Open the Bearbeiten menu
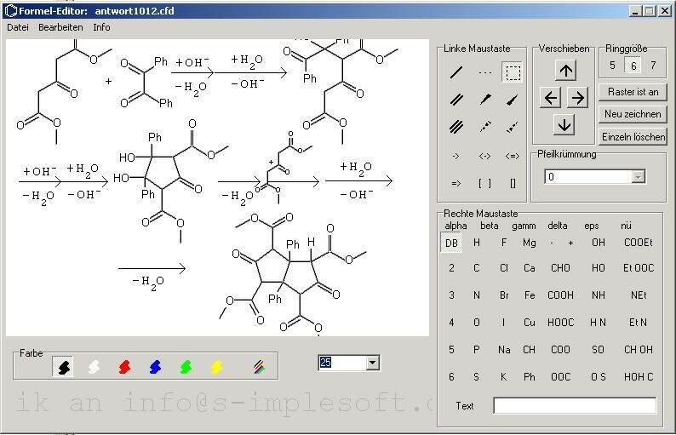 [x=60, y=27]
